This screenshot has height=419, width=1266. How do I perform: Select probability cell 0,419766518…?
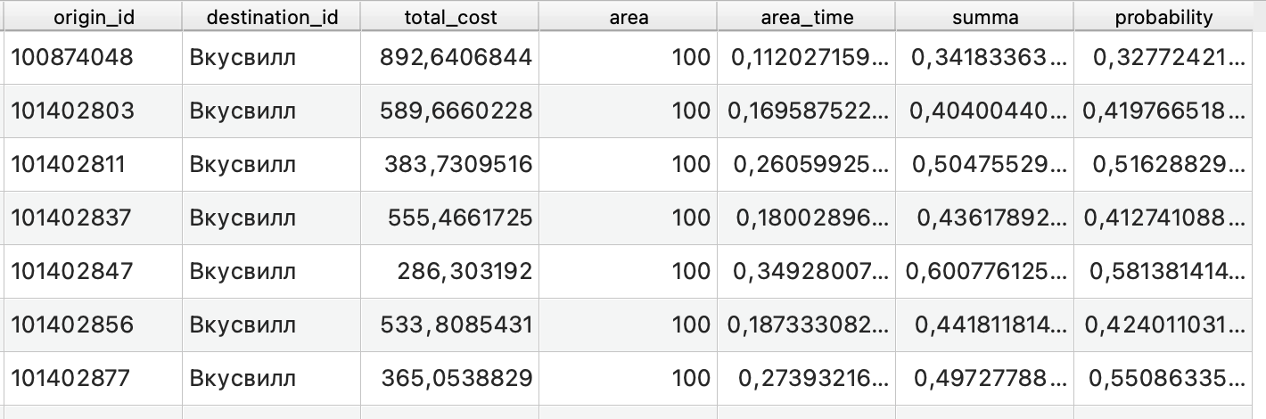pyautogui.click(x=1163, y=111)
